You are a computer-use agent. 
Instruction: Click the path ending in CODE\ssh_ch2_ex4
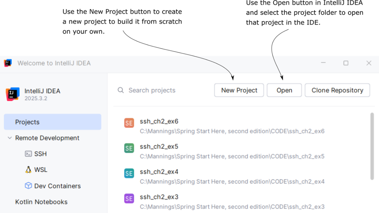click(232, 181)
